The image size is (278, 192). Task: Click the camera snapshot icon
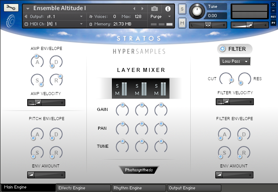pos(154,8)
